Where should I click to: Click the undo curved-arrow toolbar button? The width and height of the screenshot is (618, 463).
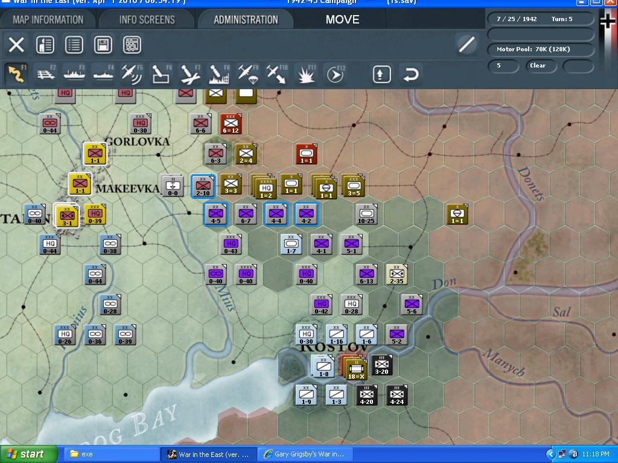pos(410,74)
